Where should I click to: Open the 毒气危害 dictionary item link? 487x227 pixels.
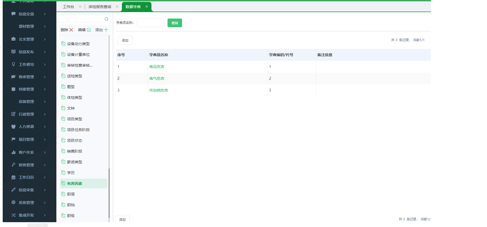tap(157, 78)
